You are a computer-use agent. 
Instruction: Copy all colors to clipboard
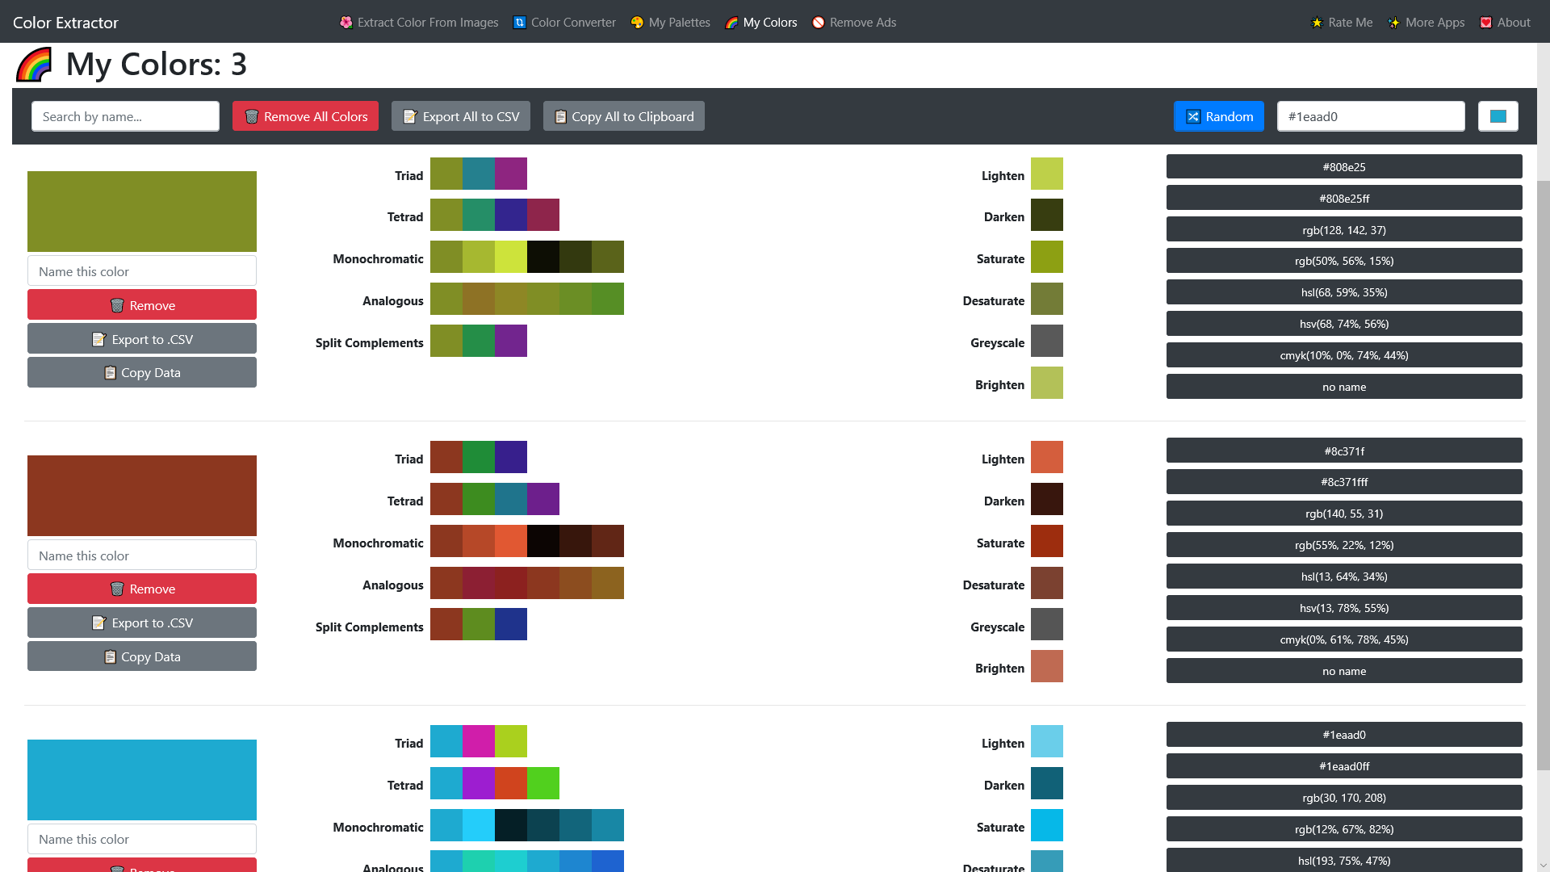624,116
